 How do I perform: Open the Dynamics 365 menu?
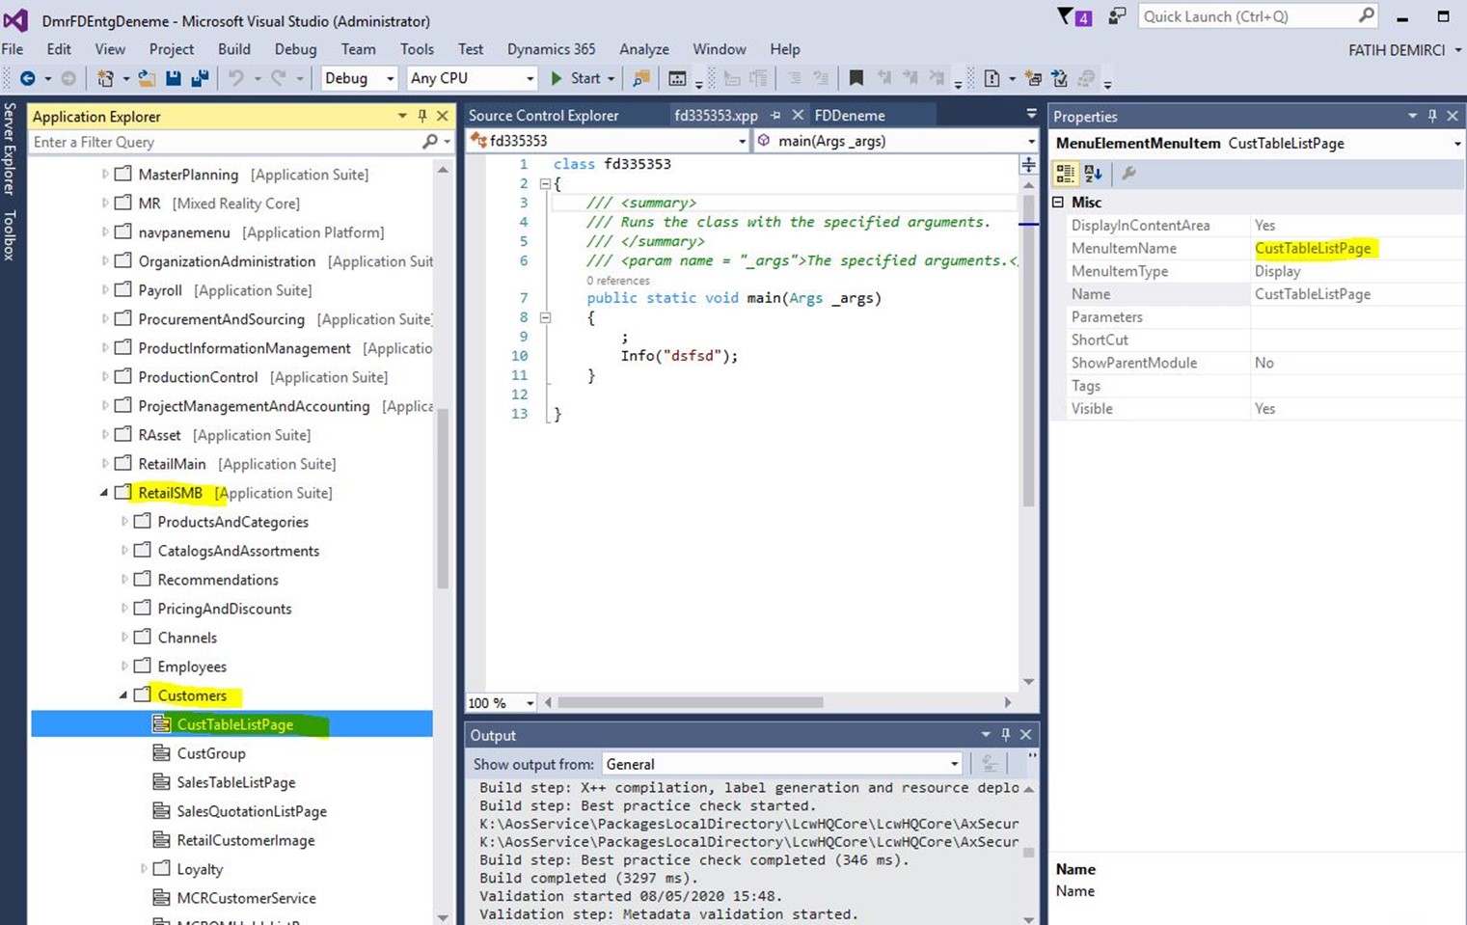(x=551, y=49)
